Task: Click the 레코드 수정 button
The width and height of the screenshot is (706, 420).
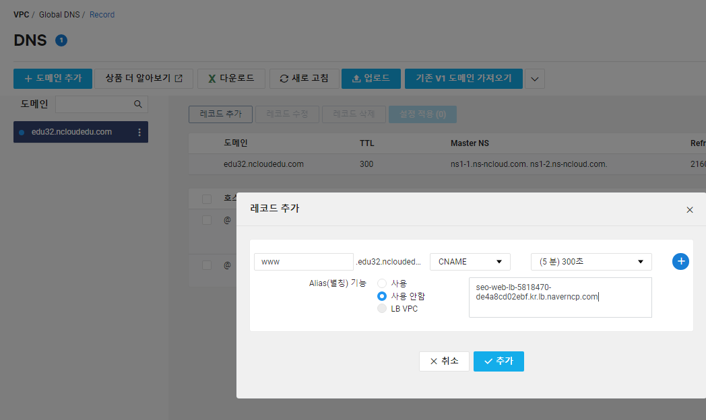Action: point(287,114)
